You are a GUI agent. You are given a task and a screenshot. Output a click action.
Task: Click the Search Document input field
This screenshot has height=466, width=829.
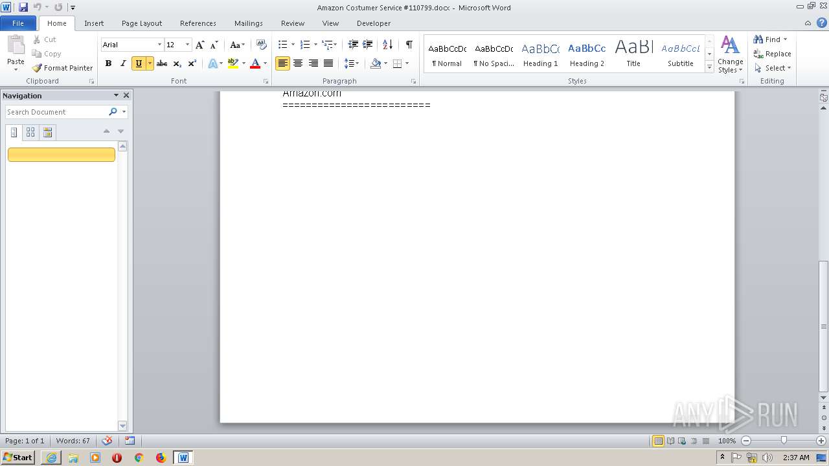pos(56,112)
